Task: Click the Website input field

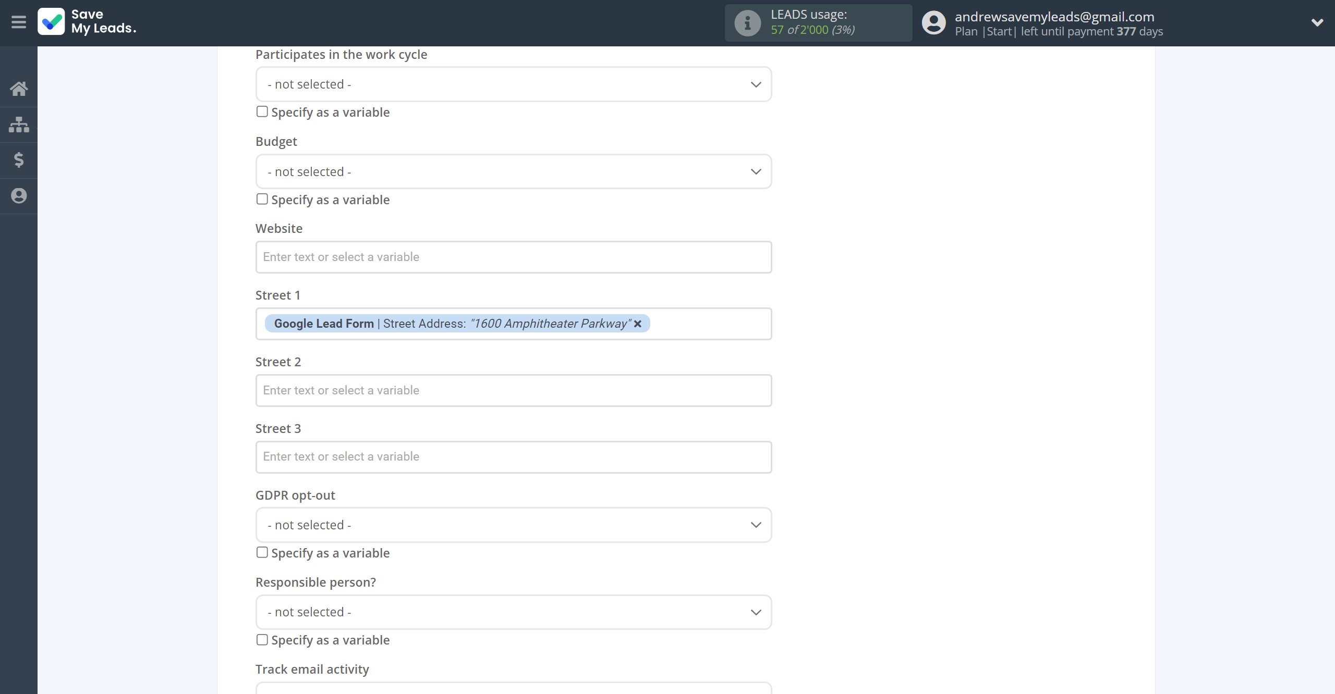Action: 513,257
